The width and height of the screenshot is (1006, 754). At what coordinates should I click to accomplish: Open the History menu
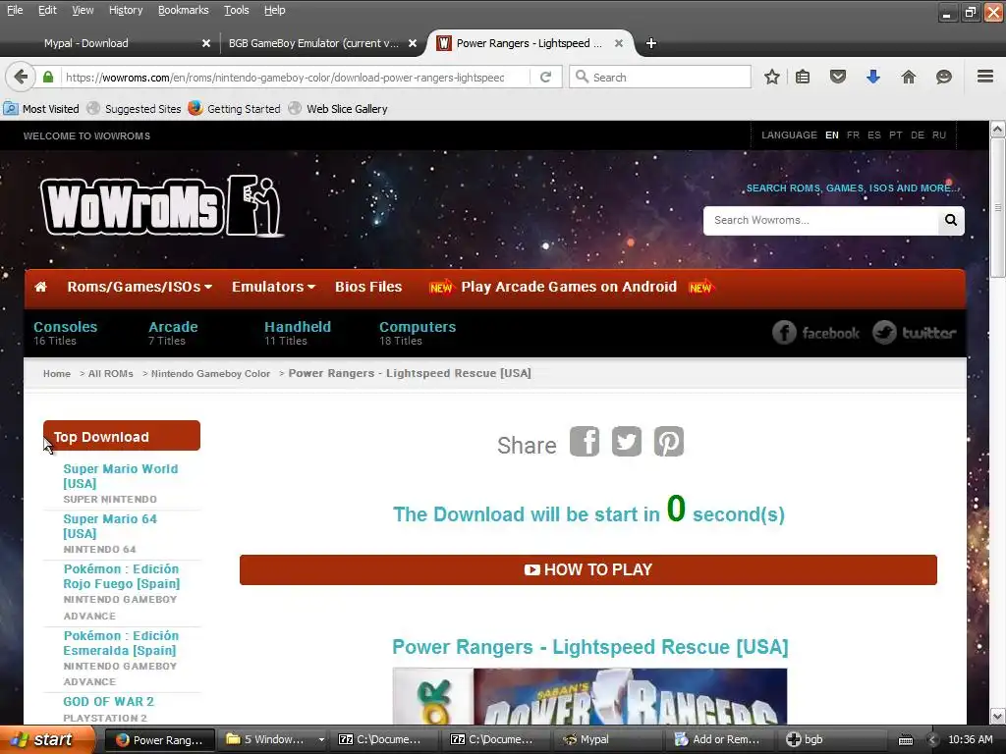click(x=125, y=10)
